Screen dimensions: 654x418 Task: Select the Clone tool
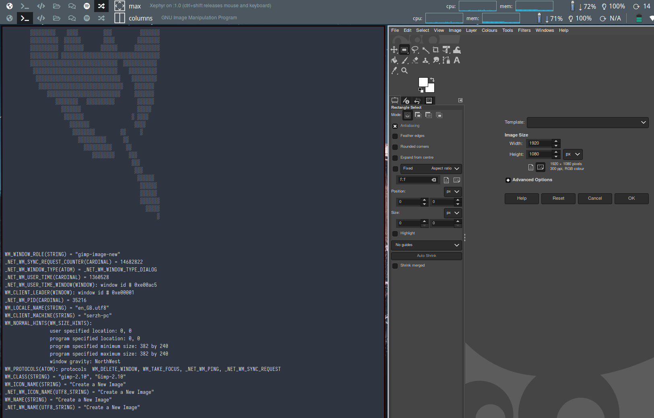pos(425,60)
